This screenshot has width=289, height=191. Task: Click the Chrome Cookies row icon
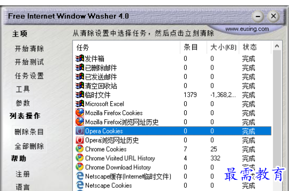(x=80, y=149)
